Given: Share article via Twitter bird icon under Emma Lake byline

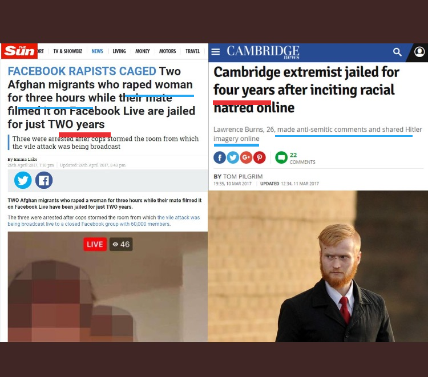Looking at the screenshot, I should coord(23,180).
